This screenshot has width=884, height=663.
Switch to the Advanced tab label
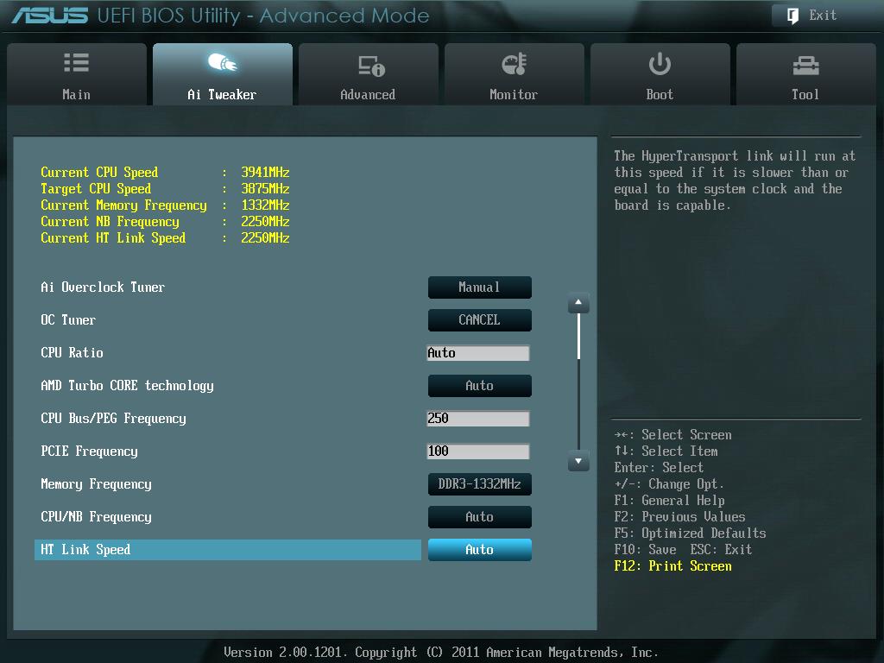[x=368, y=95]
